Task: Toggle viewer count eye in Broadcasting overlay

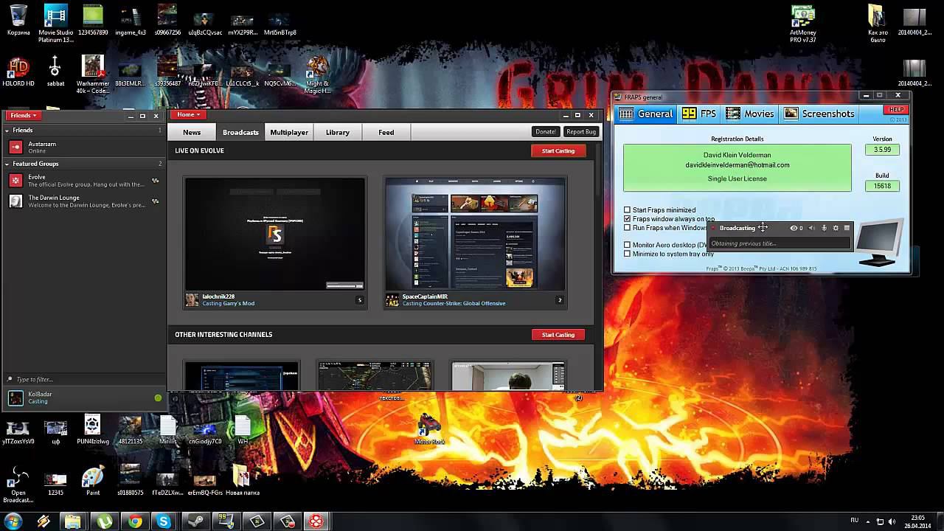Action: [x=794, y=228]
